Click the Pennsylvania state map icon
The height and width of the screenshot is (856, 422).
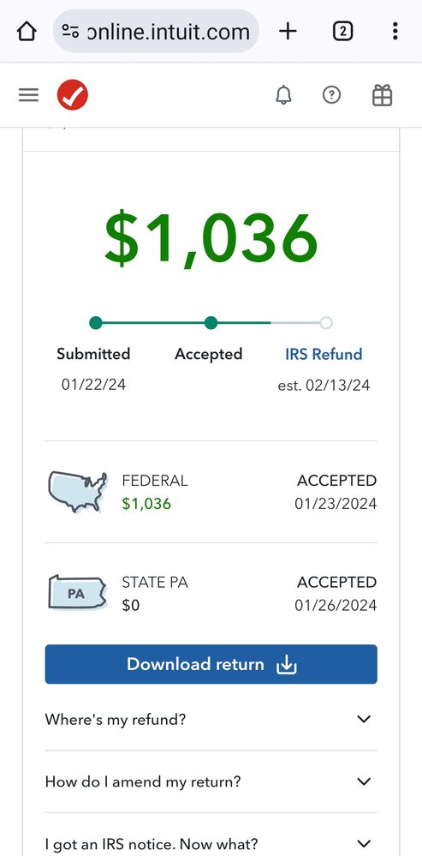point(77,592)
